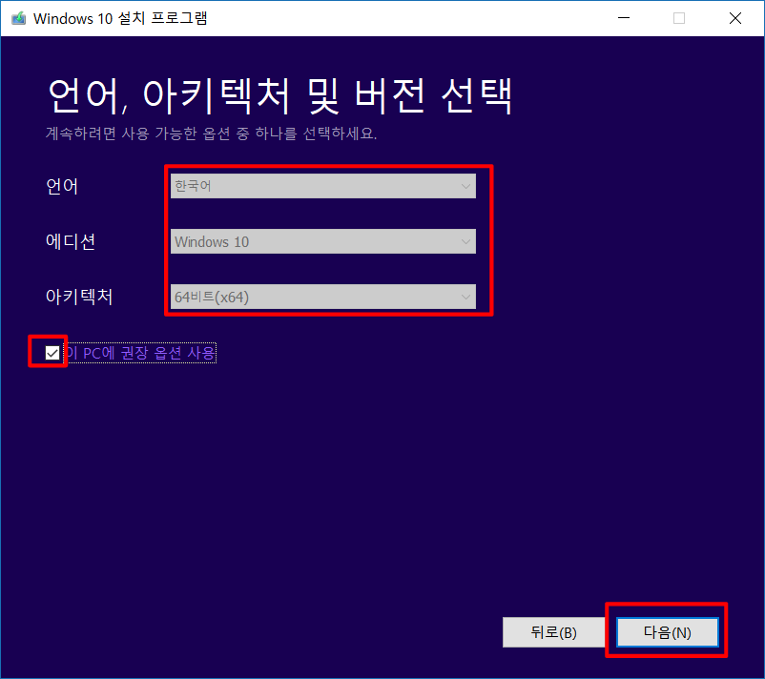Click the '언어' field label
This screenshot has width=765, height=679.
click(x=62, y=186)
